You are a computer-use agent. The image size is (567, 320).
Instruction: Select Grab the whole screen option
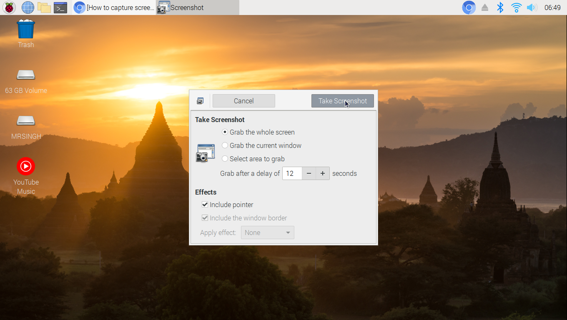(x=225, y=132)
